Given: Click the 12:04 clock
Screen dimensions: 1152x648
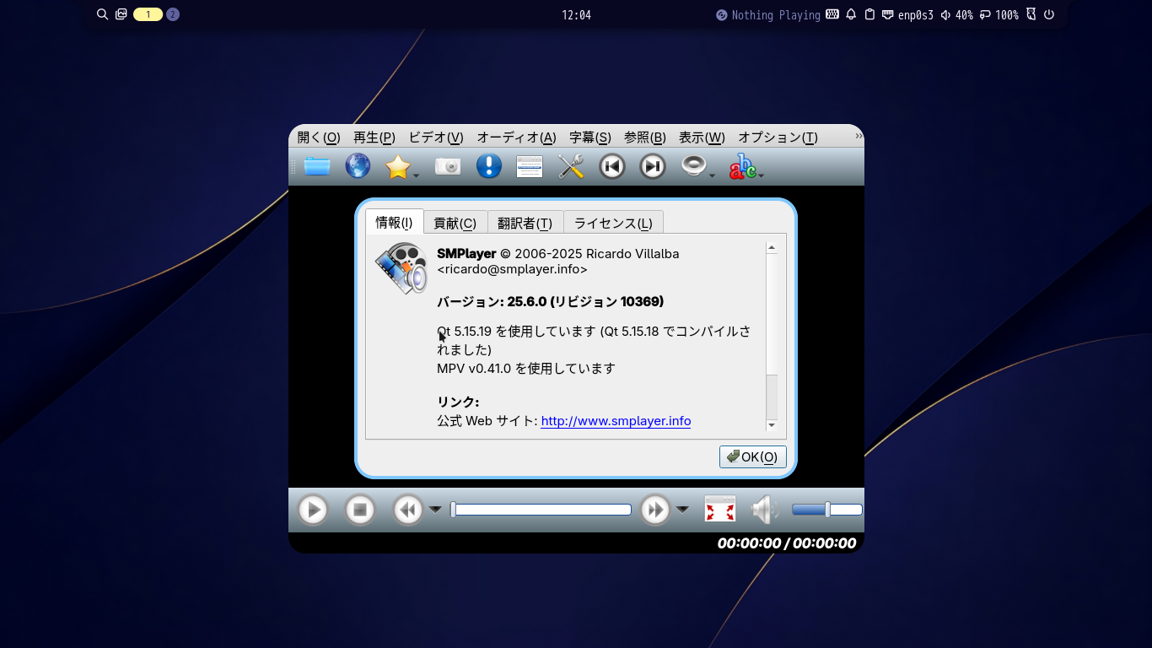Looking at the screenshot, I should 576,15.
